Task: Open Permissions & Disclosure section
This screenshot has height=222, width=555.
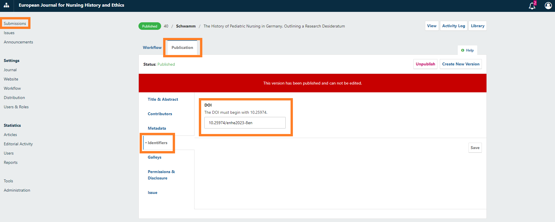Action: coord(161,175)
